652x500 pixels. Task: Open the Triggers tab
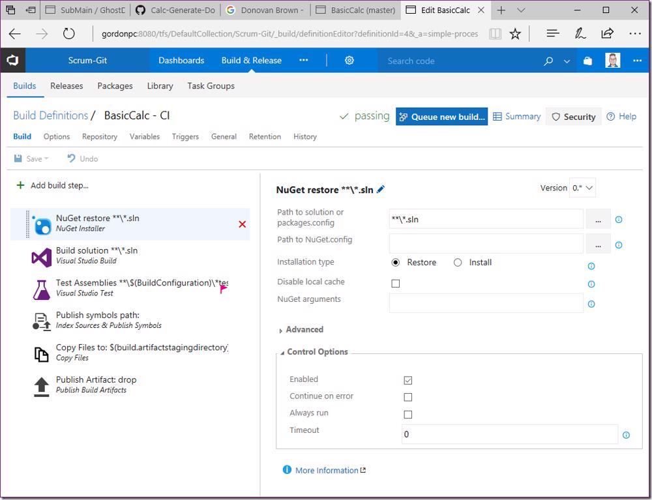point(185,137)
